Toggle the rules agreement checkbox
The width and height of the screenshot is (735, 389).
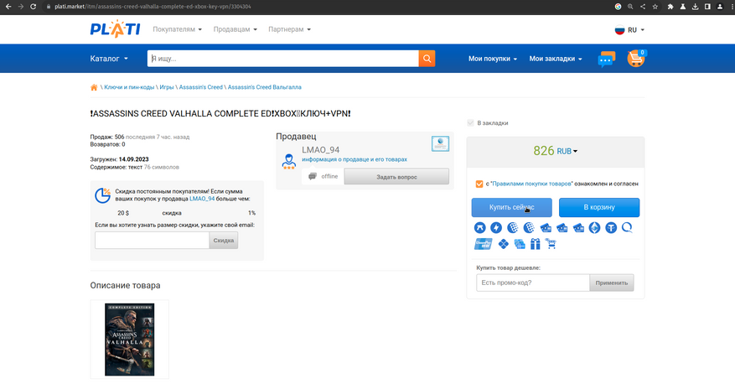[x=479, y=184]
